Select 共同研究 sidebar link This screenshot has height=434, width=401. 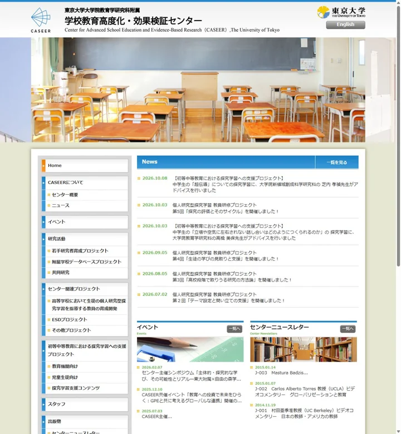60,273
